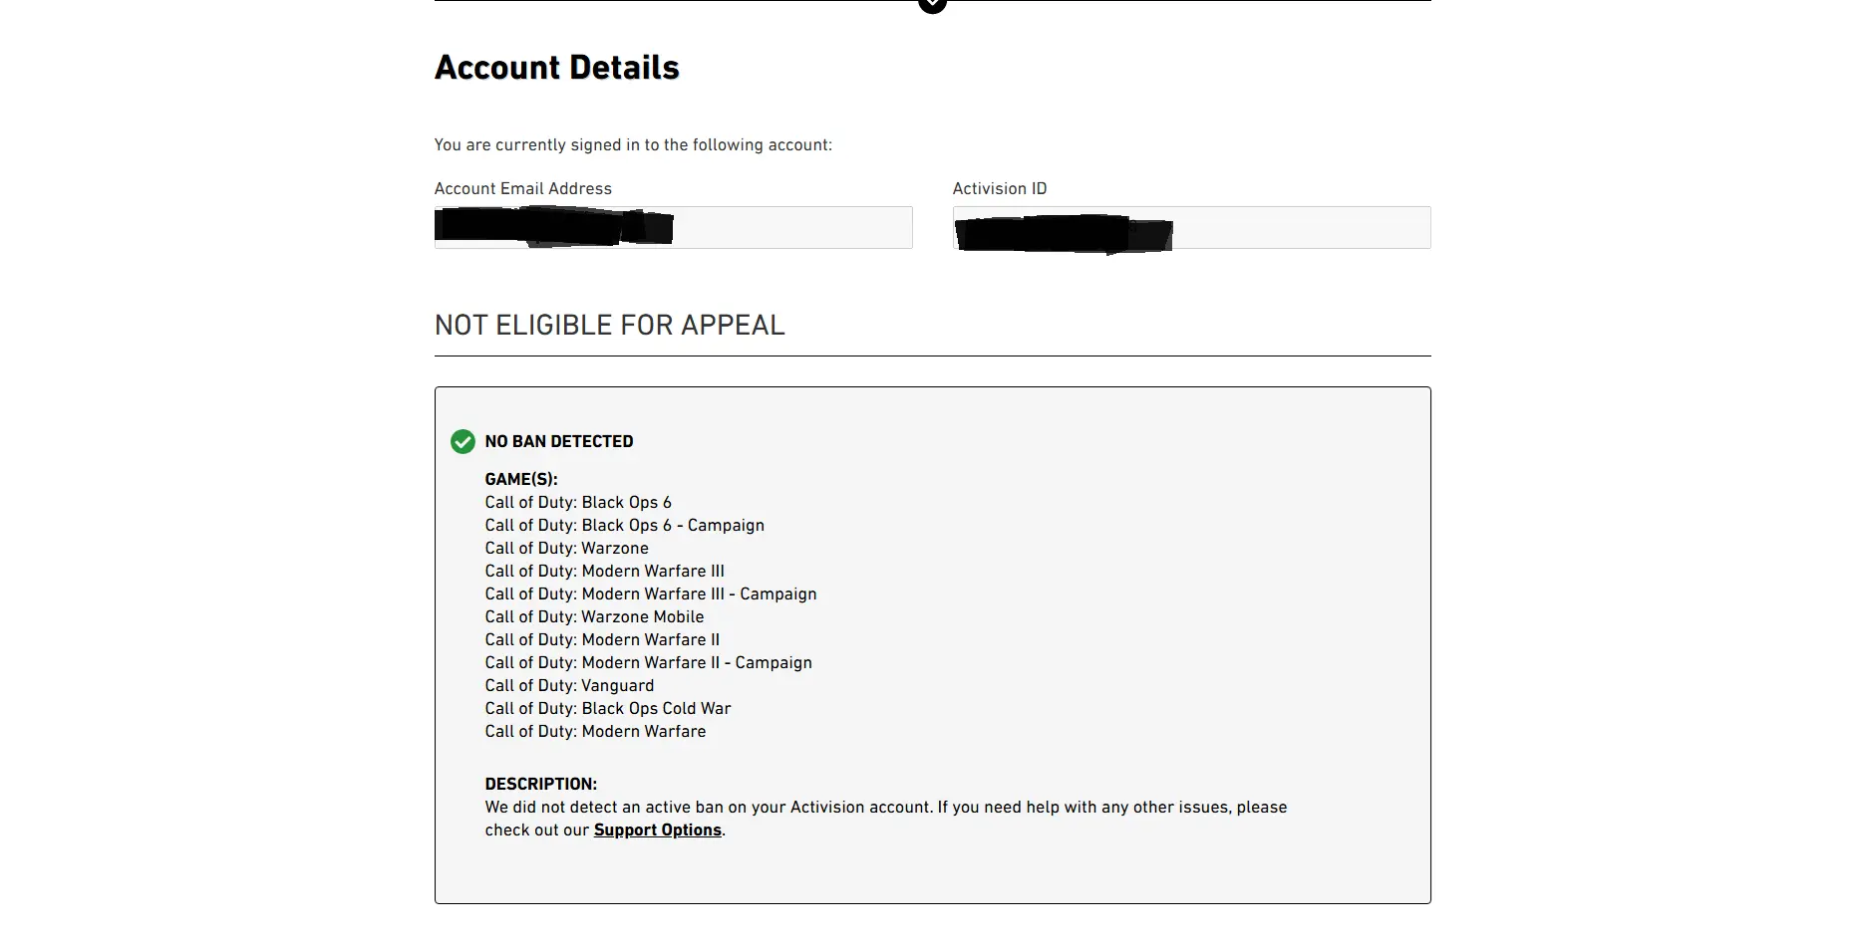The image size is (1858, 946).
Task: Click the chevron icon on top divider
Action: [932, 4]
